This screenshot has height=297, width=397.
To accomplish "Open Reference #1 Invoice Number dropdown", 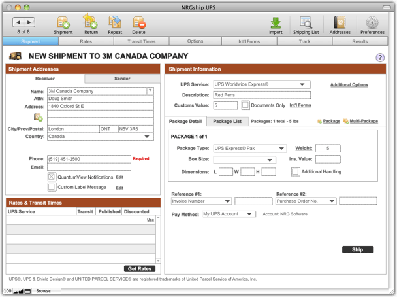I will pos(201,201).
